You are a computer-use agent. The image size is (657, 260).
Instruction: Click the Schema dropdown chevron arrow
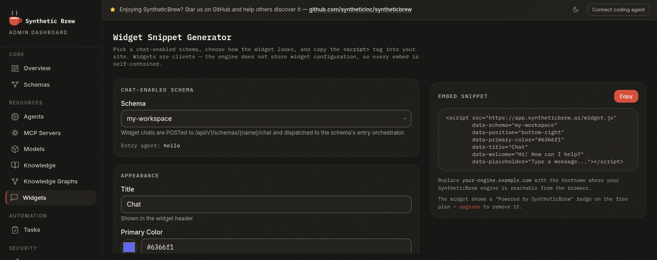(404, 119)
